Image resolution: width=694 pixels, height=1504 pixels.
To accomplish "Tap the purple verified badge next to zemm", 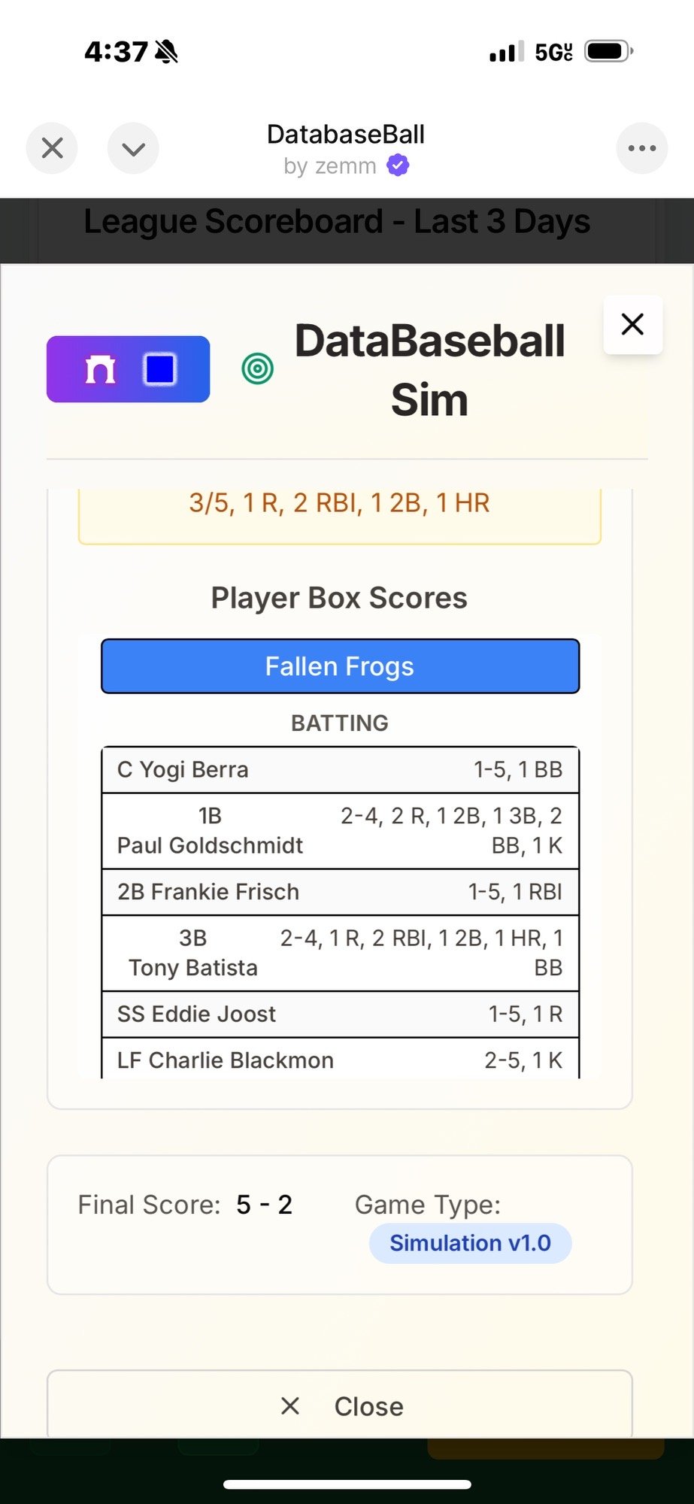I will 398,165.
